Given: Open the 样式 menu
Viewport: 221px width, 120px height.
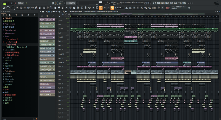Looking at the screenshot, I should 167,3.
